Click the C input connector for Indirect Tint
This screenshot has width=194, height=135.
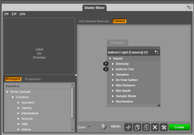[106, 69]
